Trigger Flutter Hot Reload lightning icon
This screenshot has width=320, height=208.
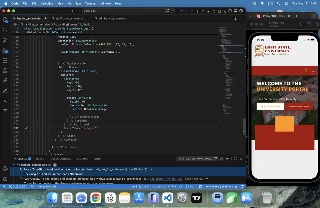[208, 11]
